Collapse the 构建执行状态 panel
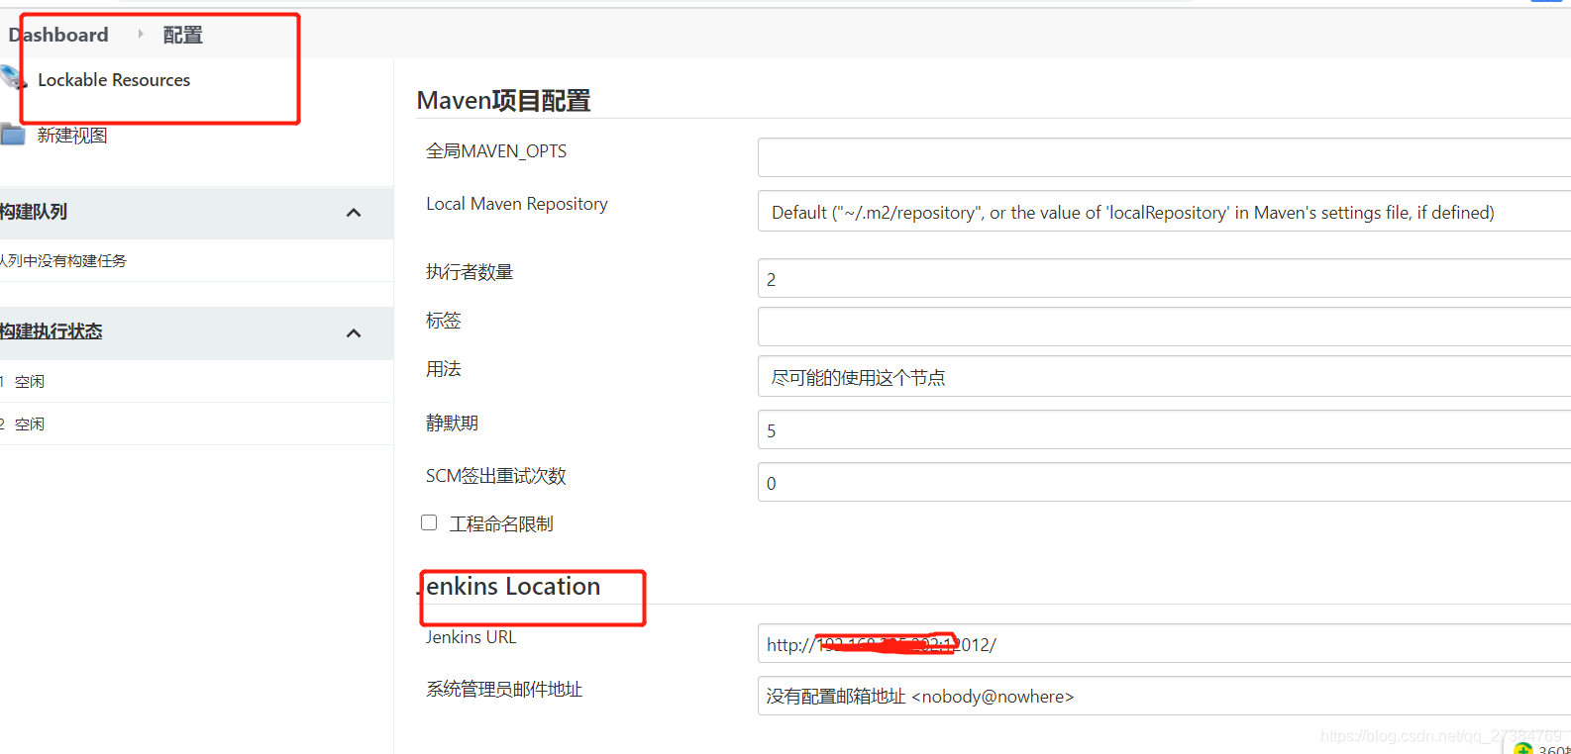 point(354,333)
